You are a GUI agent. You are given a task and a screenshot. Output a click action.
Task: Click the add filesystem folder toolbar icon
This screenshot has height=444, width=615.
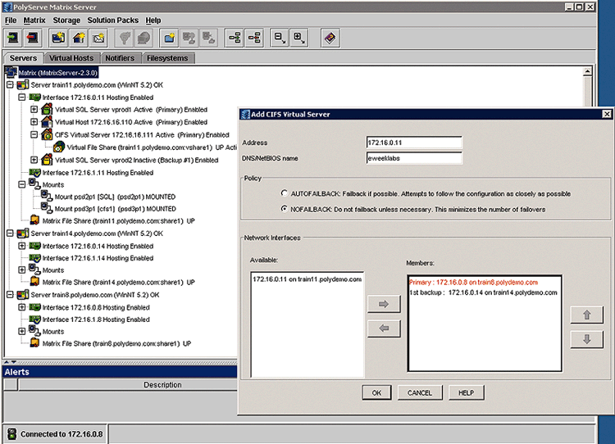[170, 38]
